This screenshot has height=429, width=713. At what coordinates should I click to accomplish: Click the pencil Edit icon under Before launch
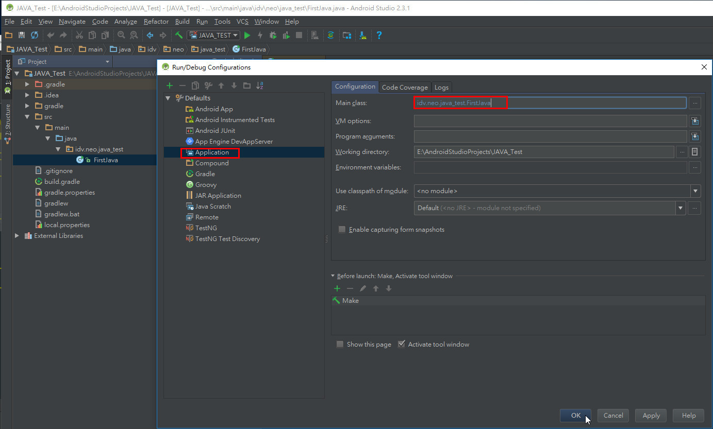point(363,288)
